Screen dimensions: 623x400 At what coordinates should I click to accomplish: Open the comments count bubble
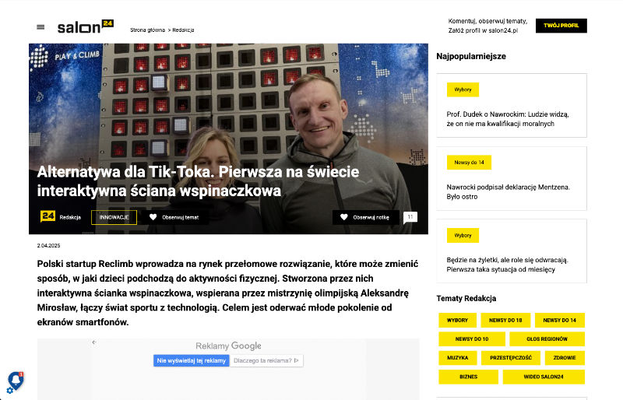[x=410, y=217]
